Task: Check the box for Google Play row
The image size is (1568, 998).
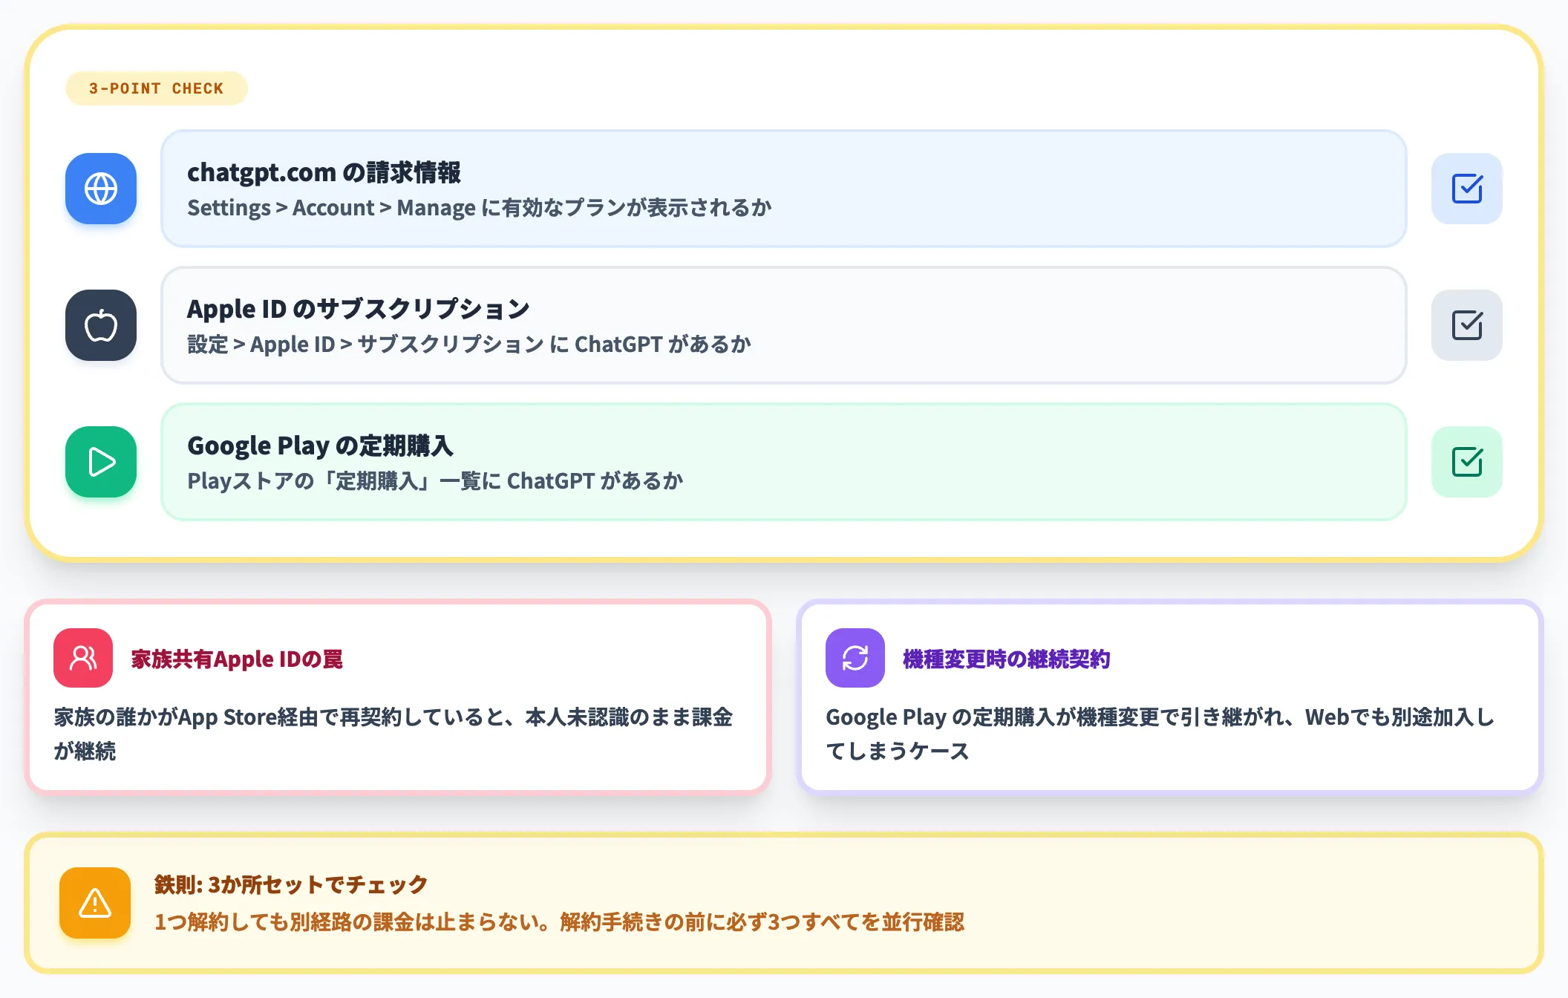Action: (1467, 462)
